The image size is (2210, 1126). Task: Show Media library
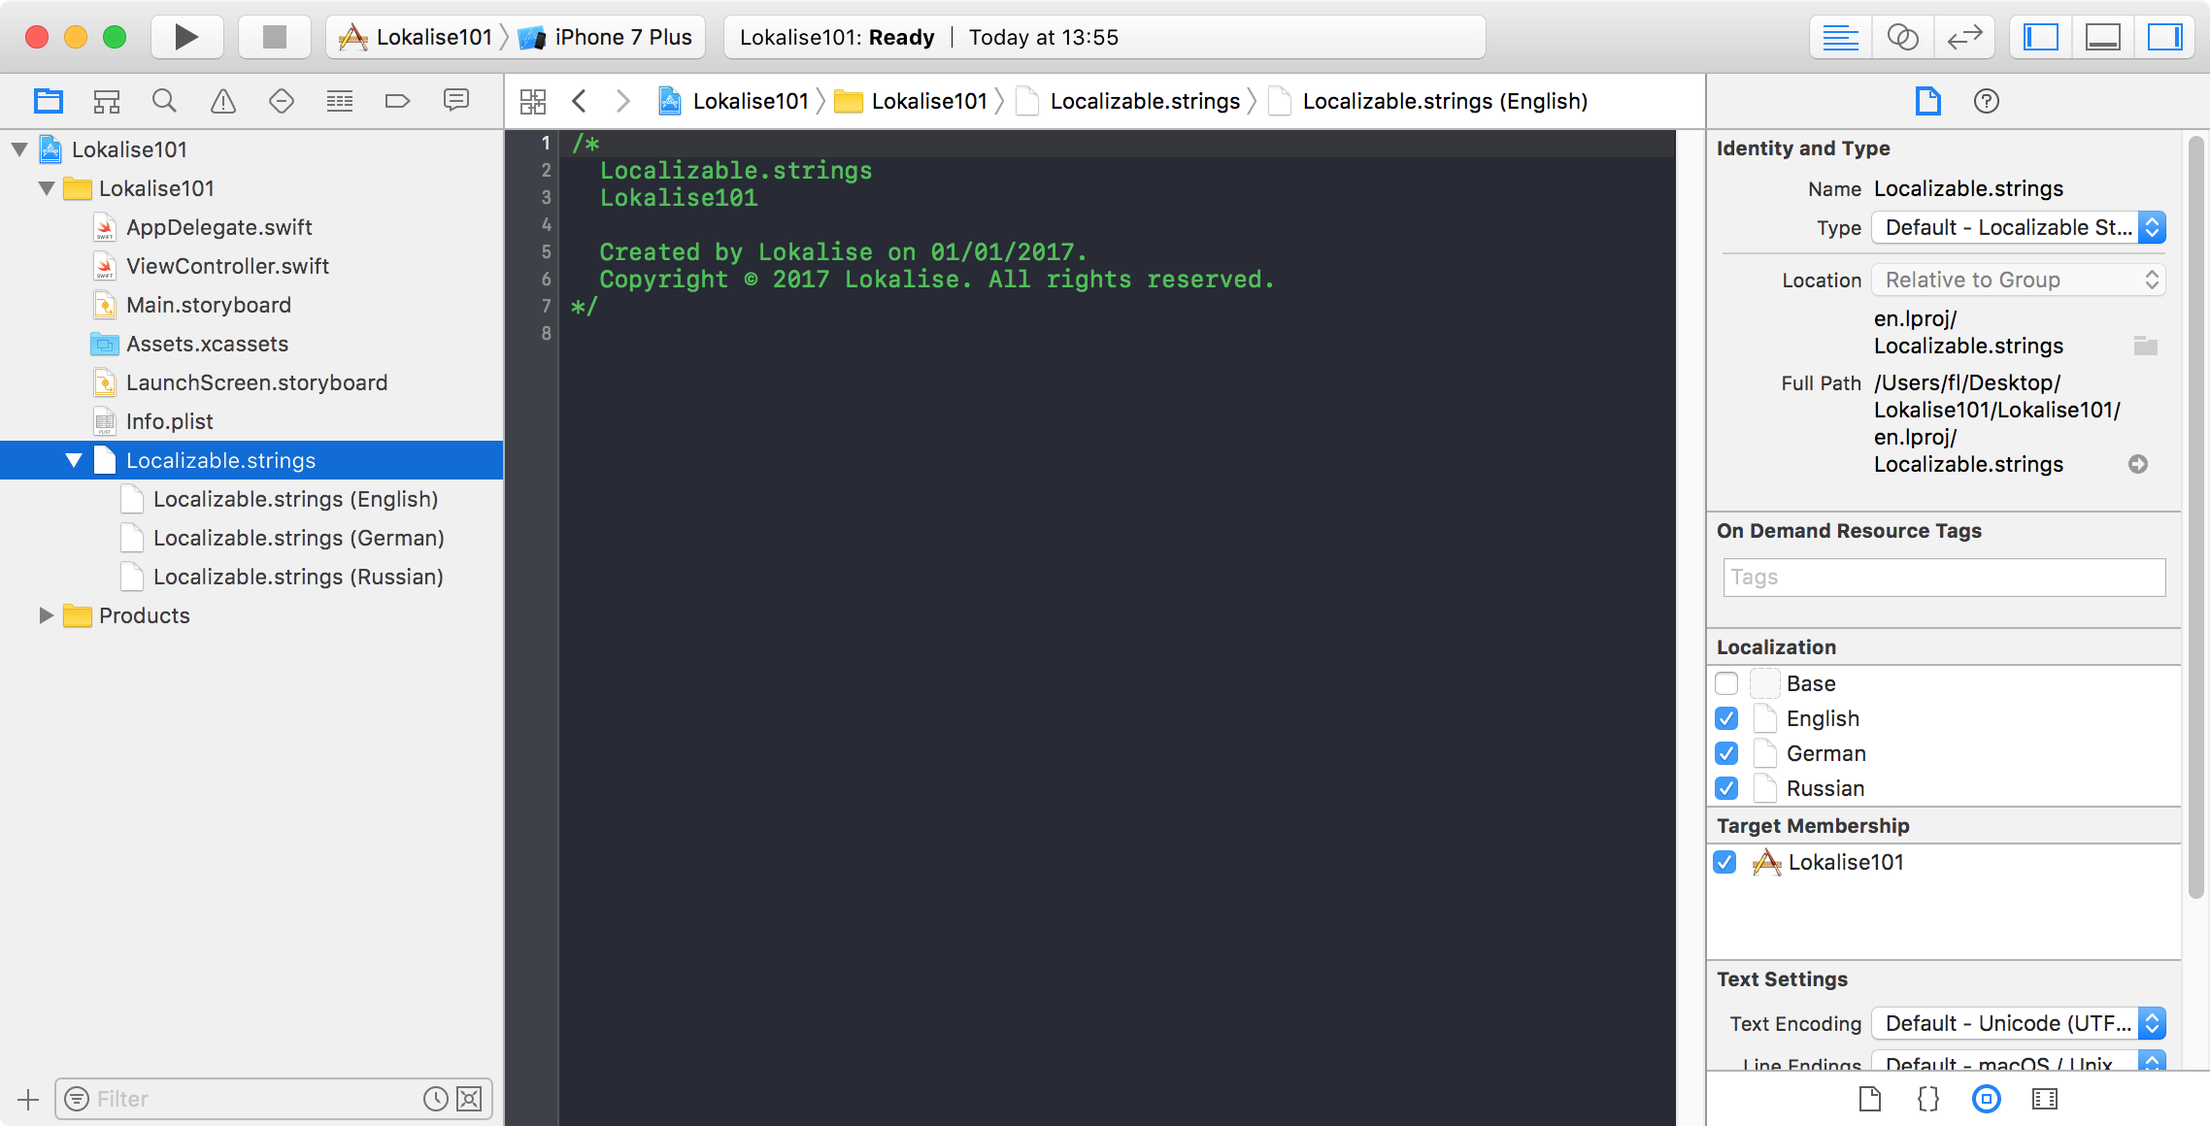click(2045, 1099)
